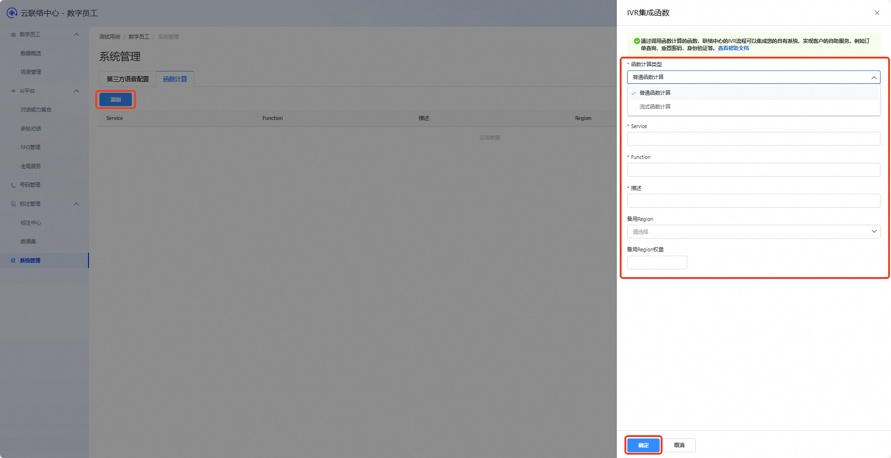Open 号码管理 in sidebar
Image resolution: width=891 pixels, height=458 pixels.
pos(30,185)
